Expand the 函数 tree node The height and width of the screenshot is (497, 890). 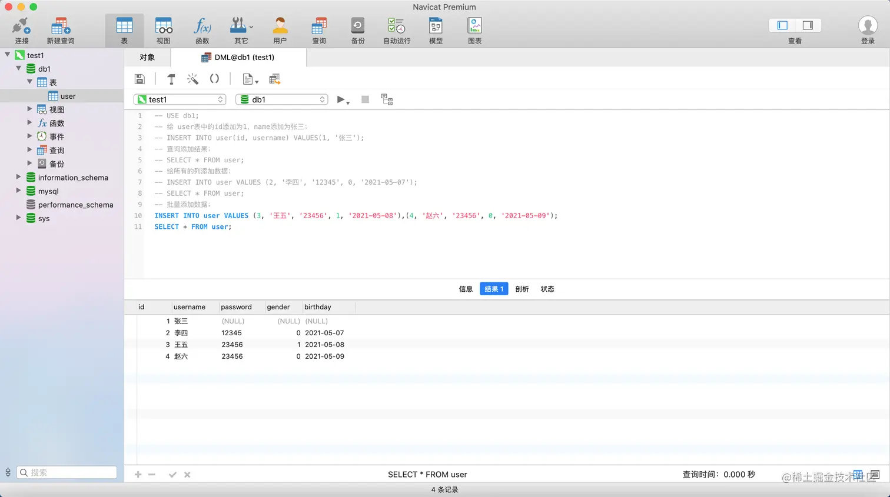coord(30,122)
